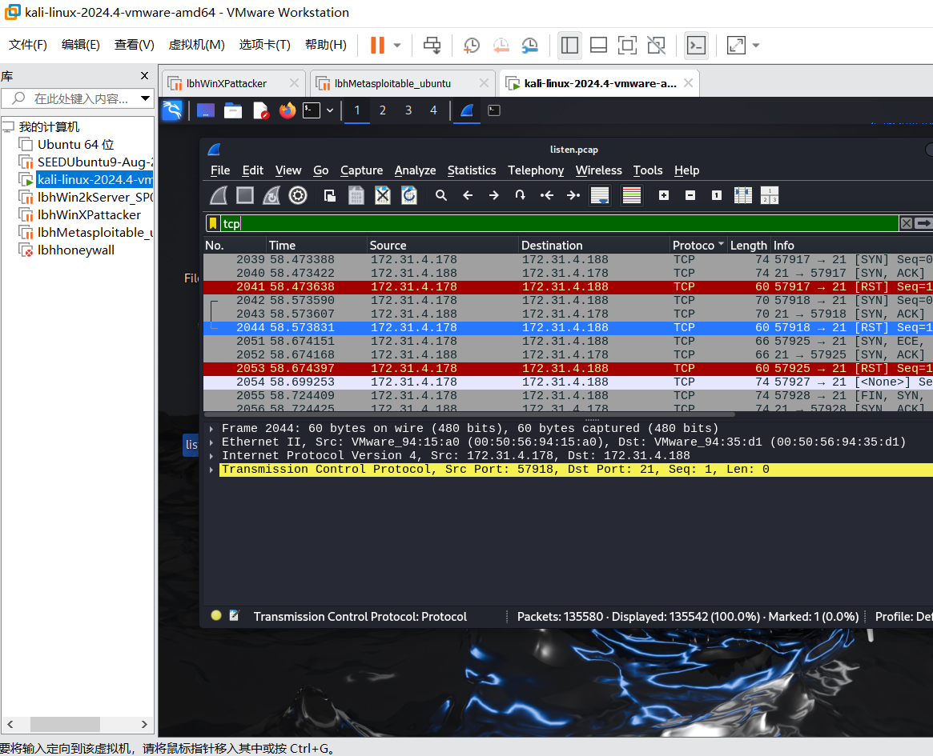This screenshot has height=756, width=933.
Task: Launch Firefox from the Kali panel
Action: coord(288,110)
